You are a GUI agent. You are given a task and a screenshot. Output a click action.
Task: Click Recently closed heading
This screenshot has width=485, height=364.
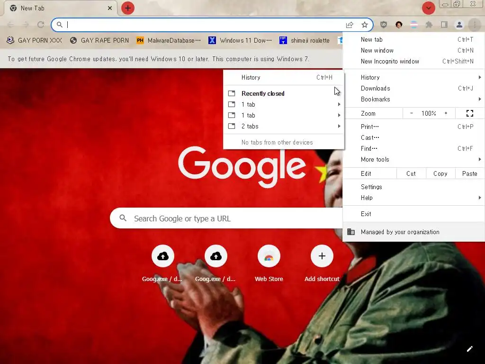pos(263,93)
